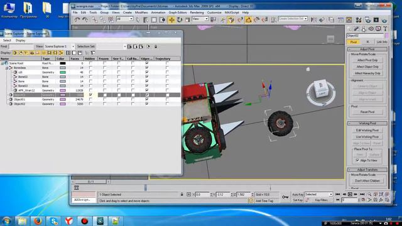Screen dimensions: 402x226
Task: Click the green color swatch of cdt
Action: tap(63, 72)
